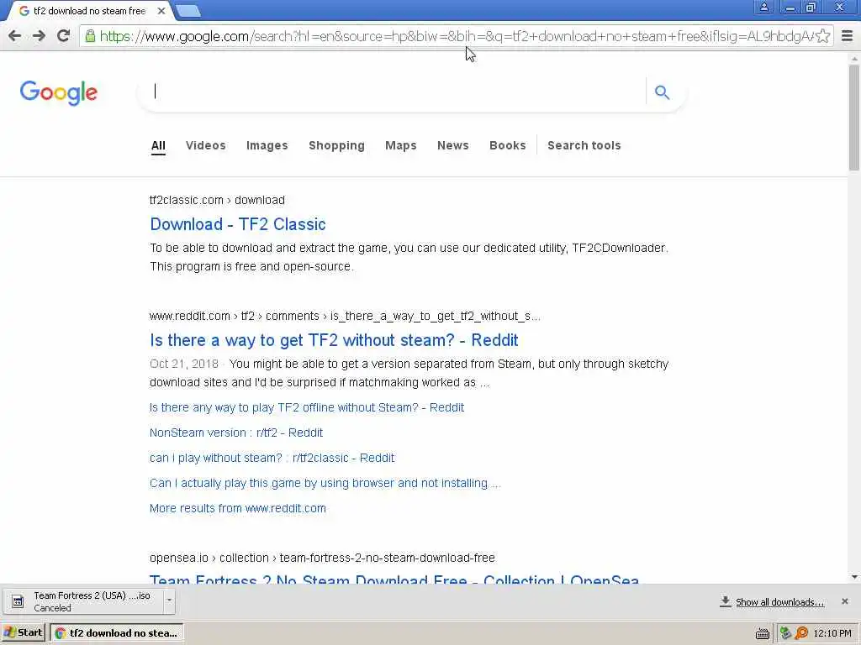861x645 pixels.
Task: Click the scrollbar up arrow
Action: 854,58
